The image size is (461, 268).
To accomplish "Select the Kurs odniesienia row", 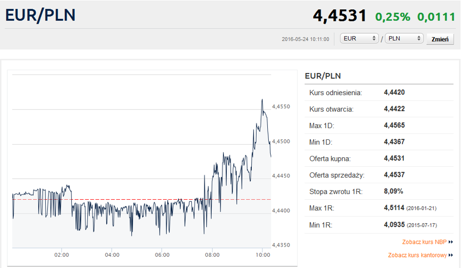I will coord(379,93).
